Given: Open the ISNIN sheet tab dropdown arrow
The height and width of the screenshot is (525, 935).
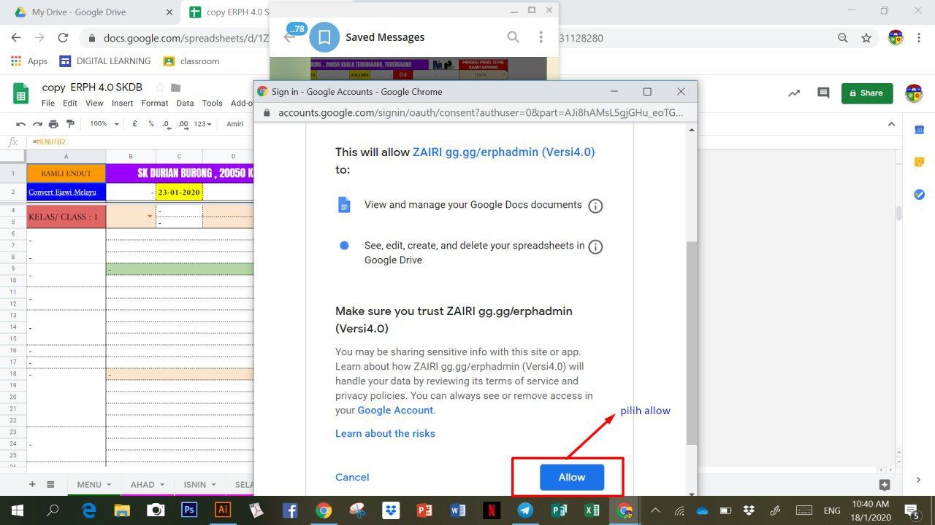Looking at the screenshot, I should click(x=214, y=485).
